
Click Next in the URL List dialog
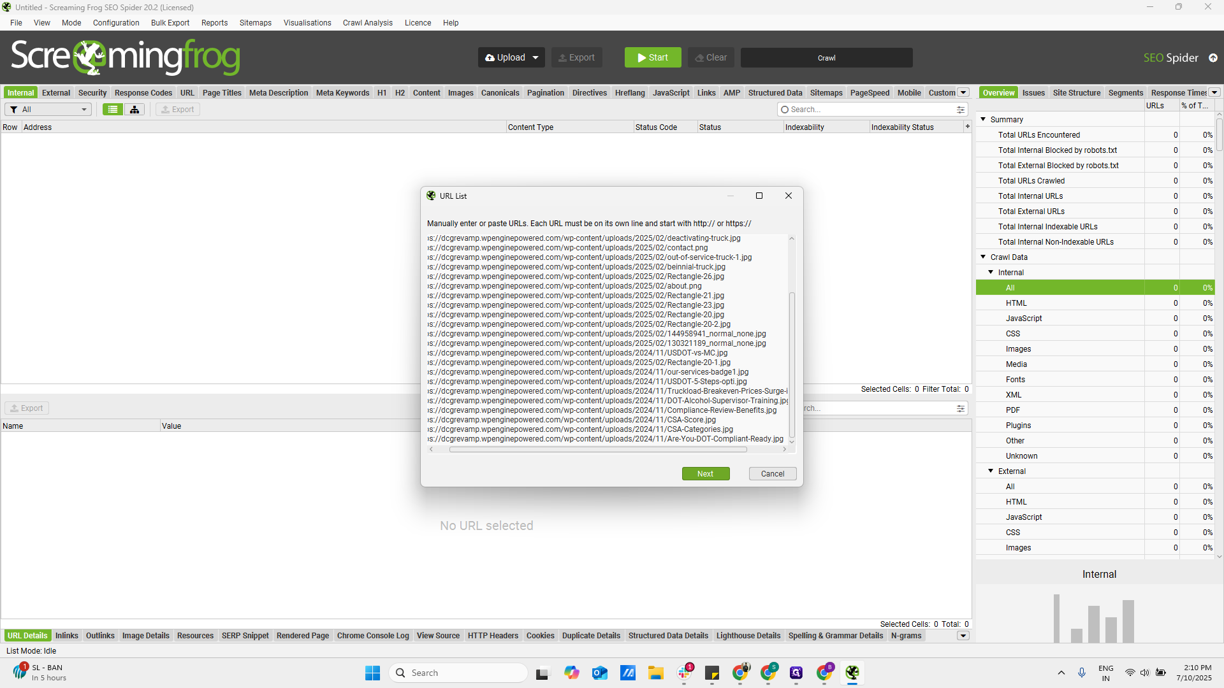click(x=705, y=473)
